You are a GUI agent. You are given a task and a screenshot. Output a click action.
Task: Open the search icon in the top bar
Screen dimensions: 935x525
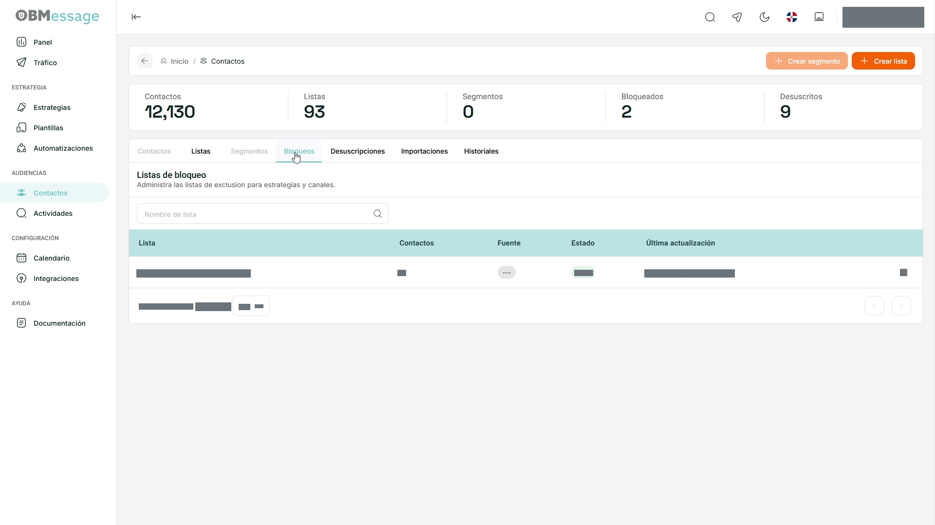tap(710, 17)
